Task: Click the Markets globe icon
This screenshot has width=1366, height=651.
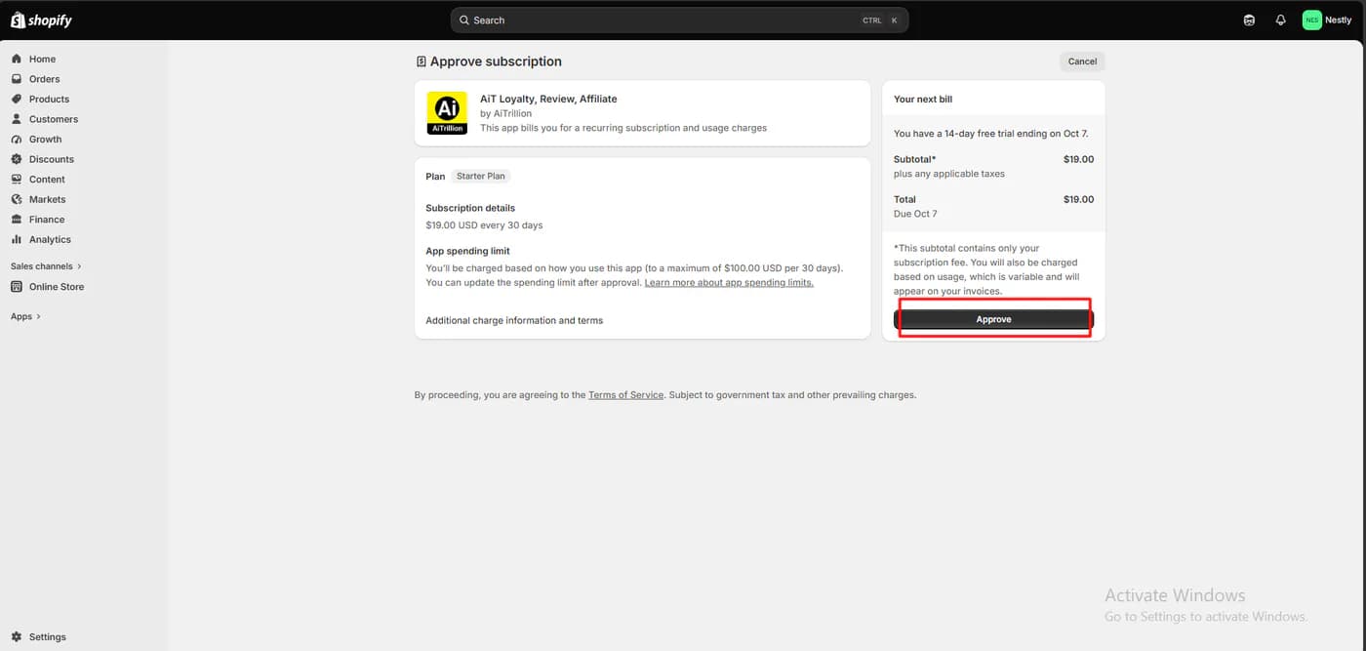Action: pyautogui.click(x=17, y=199)
